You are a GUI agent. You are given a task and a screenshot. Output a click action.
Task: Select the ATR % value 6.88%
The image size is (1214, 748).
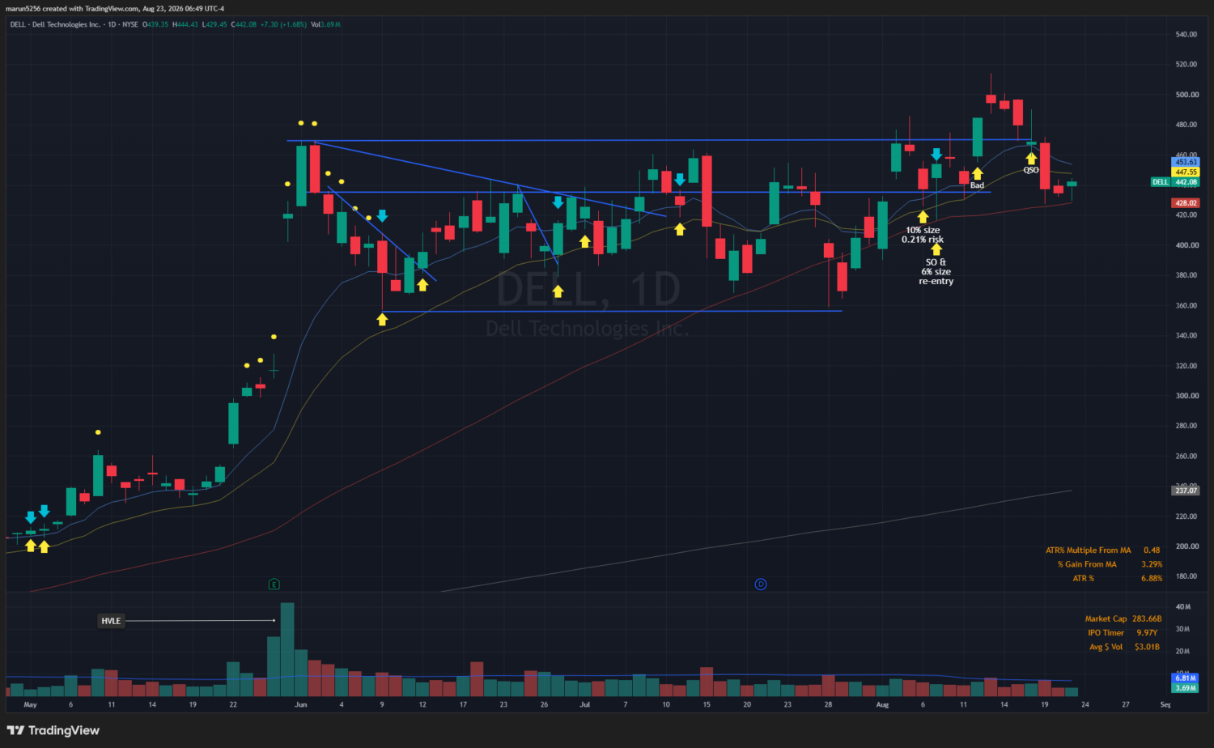pos(1152,579)
